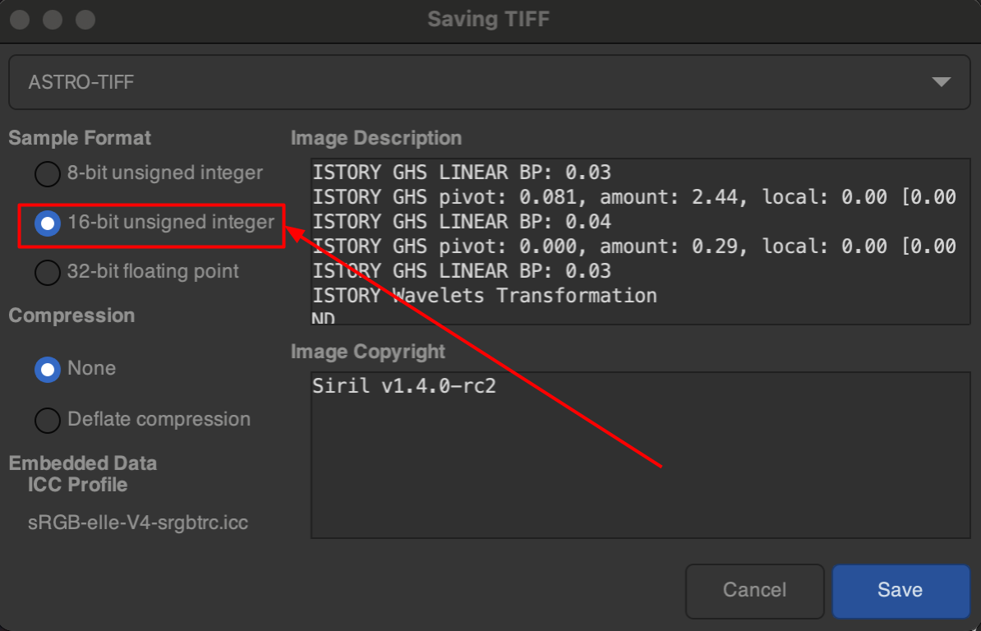Click the dropdown arrow triangle icon
The image size is (981, 631).
(941, 82)
